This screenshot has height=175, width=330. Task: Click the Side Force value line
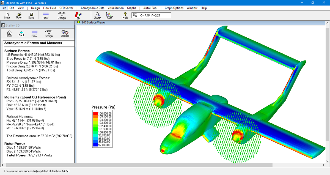pos(28,59)
